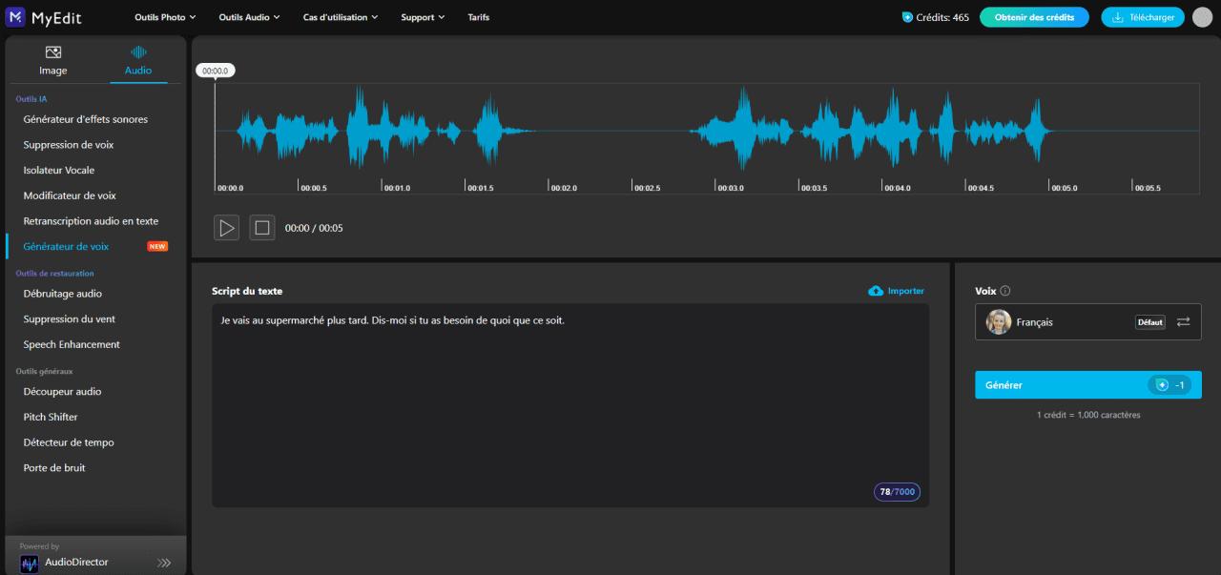The height and width of the screenshot is (575, 1221).
Task: Switch to the Image tab
Action: click(x=53, y=60)
